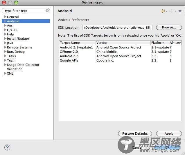This screenshot has width=185, height=155.
Task: Sort by the Platform column header
Action: pos(160,43)
